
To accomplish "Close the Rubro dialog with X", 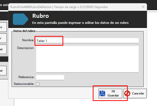I will tap(143, 7).
